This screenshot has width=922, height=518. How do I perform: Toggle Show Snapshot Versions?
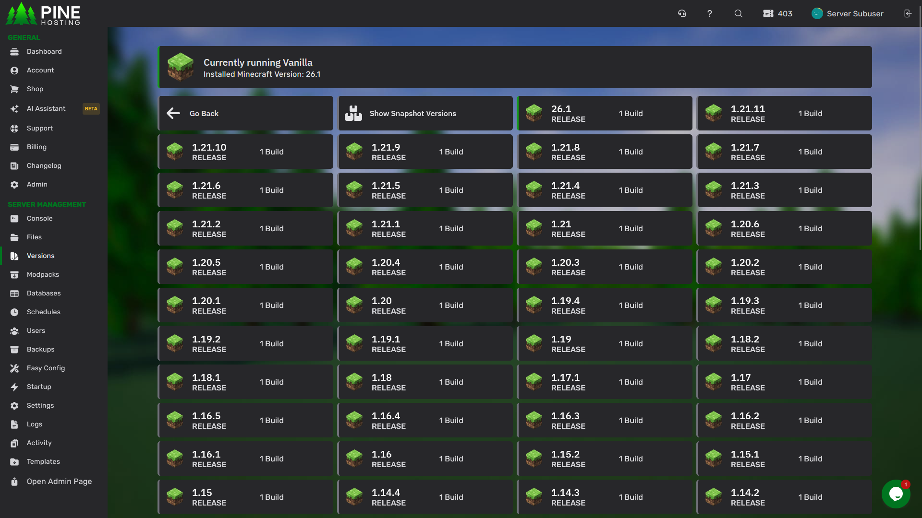tap(425, 113)
